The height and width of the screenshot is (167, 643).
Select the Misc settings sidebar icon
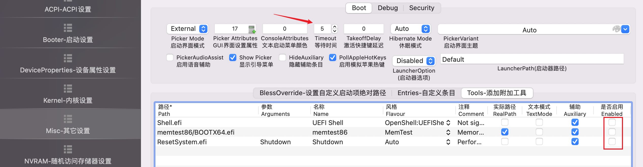tap(68, 119)
